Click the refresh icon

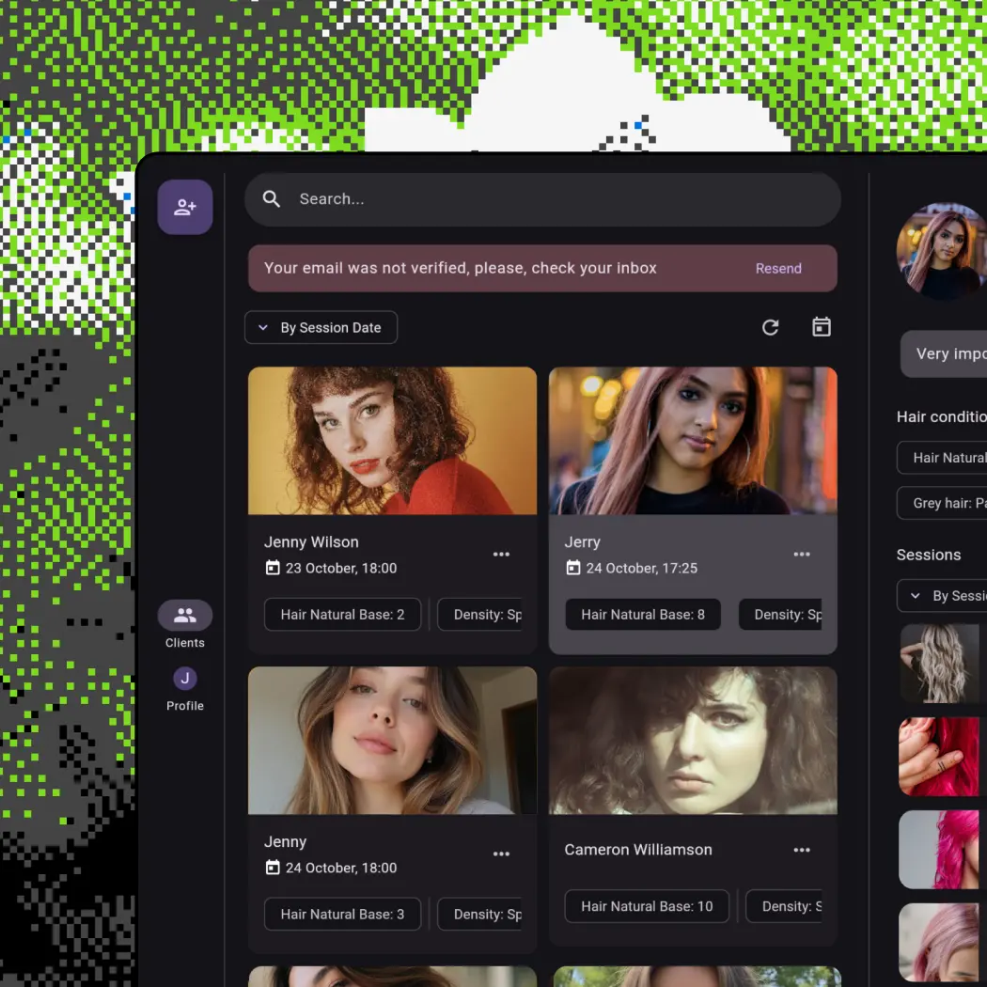pos(770,327)
